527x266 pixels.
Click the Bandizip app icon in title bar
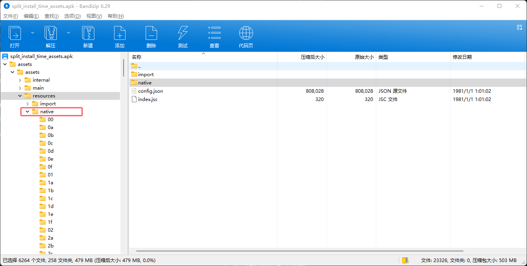6,6
